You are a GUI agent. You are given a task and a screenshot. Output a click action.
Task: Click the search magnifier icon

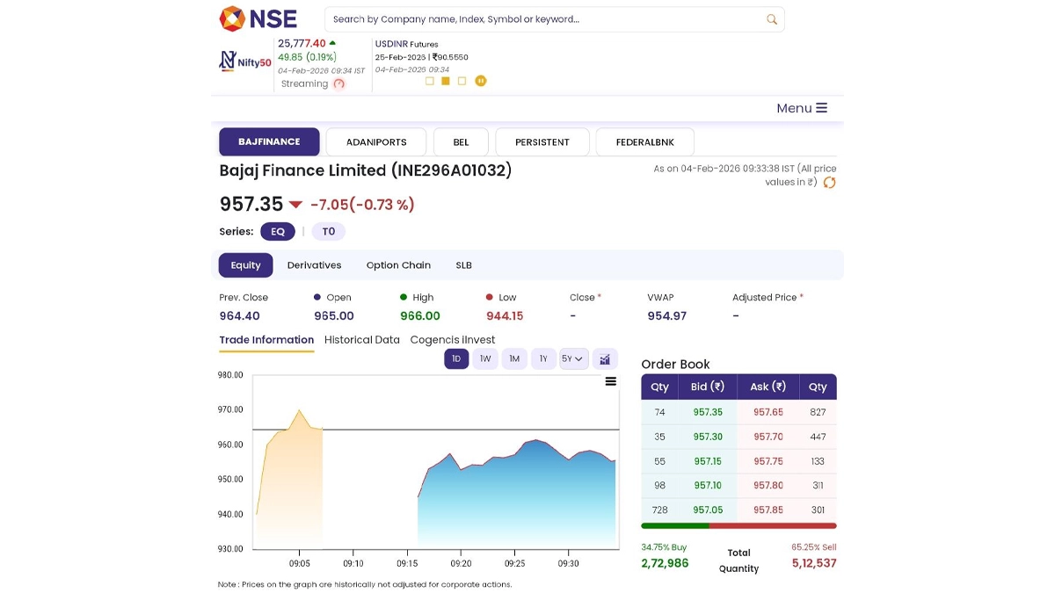click(772, 19)
